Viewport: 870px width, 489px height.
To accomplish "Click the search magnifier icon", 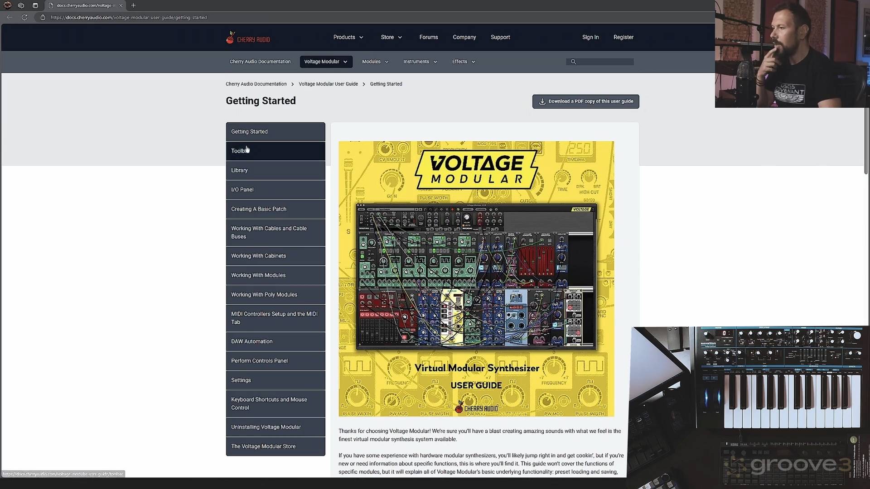I will (573, 62).
